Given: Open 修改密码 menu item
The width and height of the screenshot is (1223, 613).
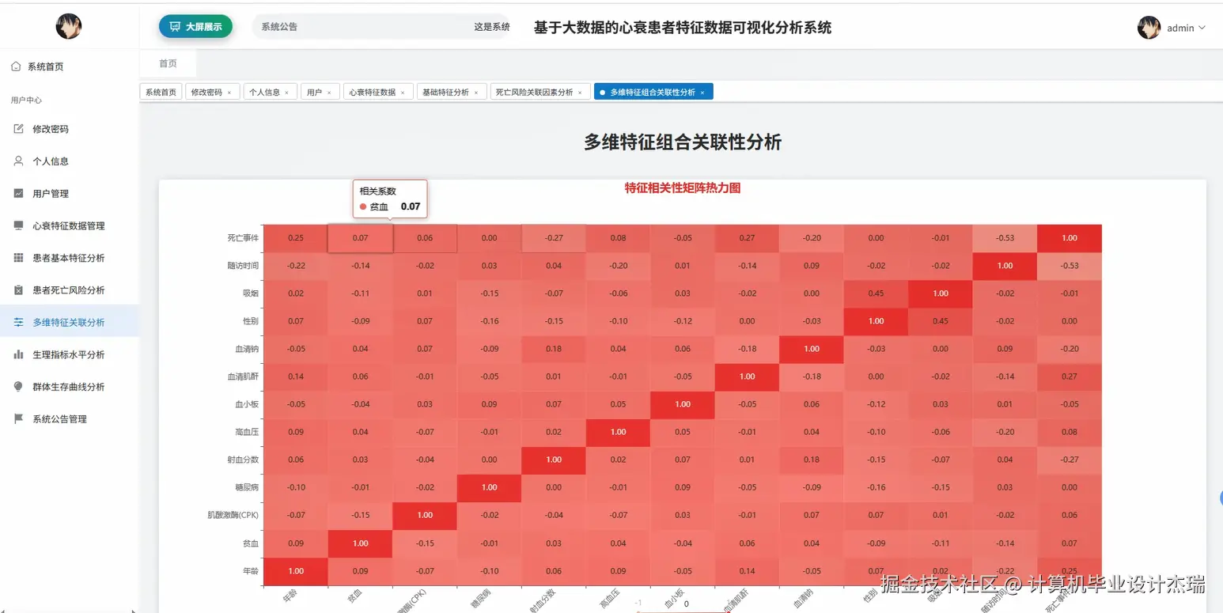Looking at the screenshot, I should click(70, 129).
